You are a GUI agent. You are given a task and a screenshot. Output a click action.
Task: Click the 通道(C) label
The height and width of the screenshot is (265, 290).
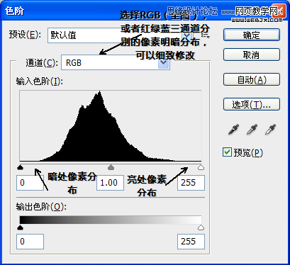42,63
